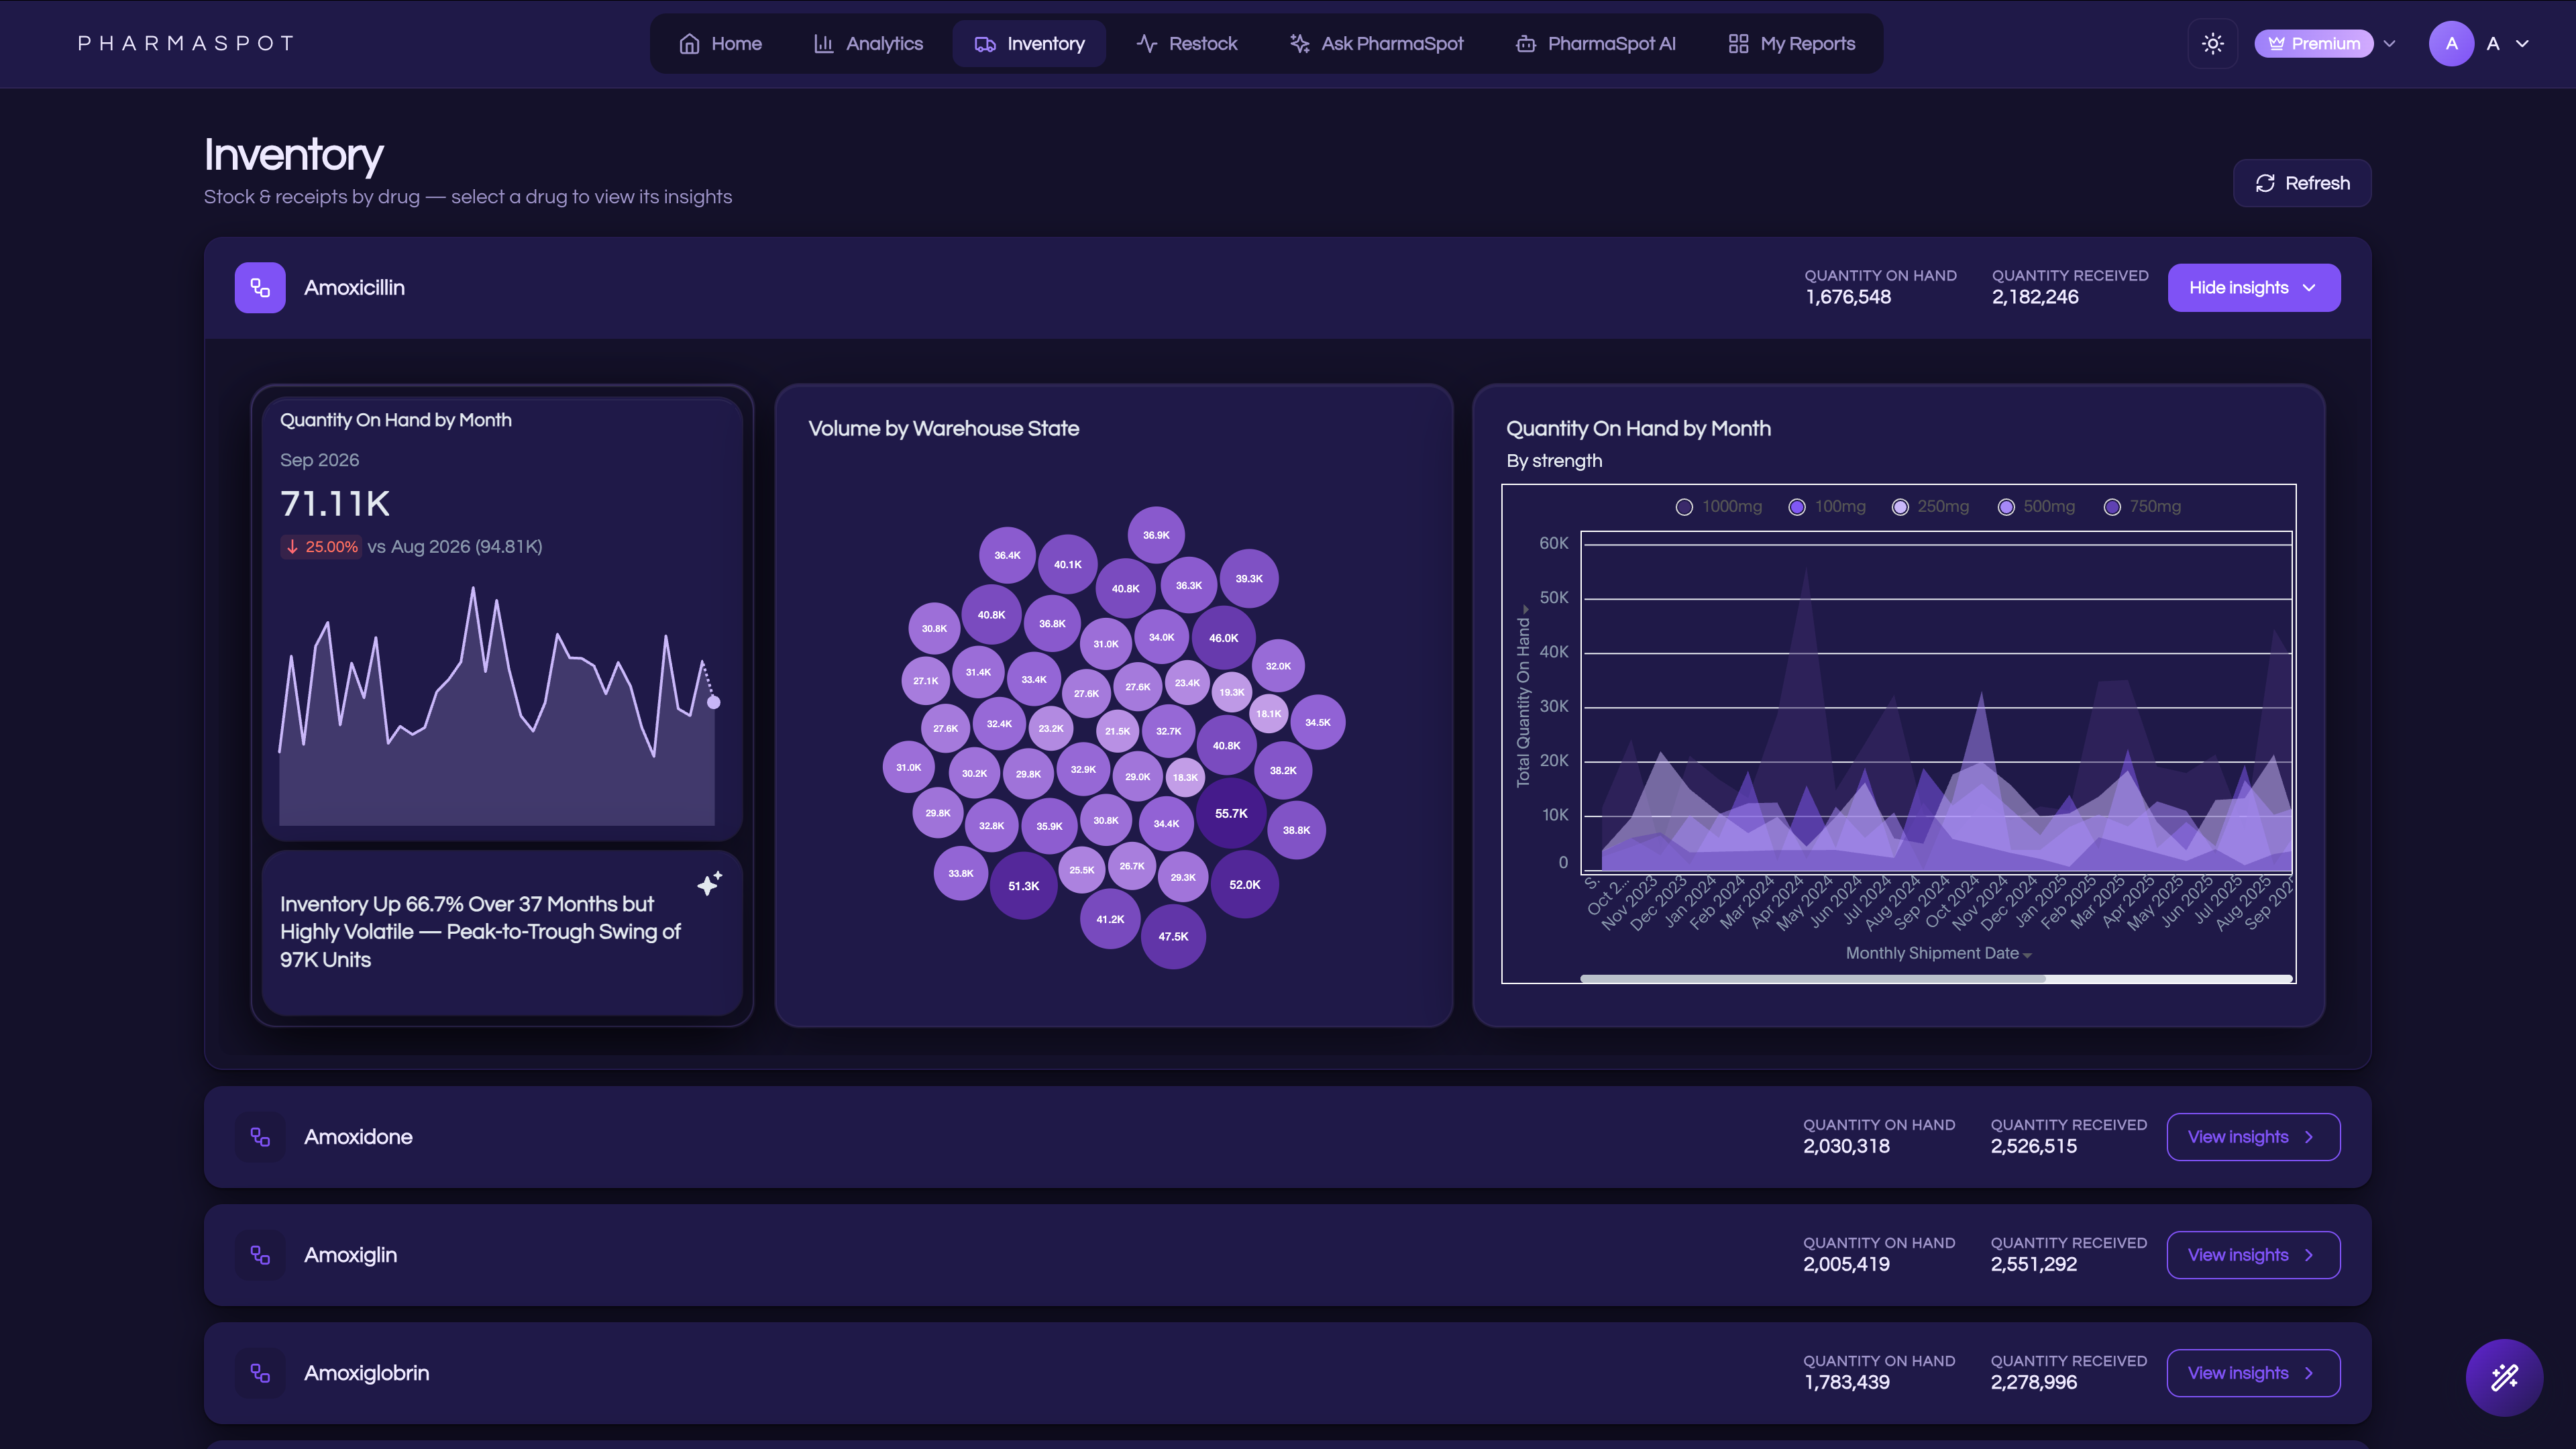The image size is (2576, 1449).
Task: Go to the Home tab
Action: 720,43
